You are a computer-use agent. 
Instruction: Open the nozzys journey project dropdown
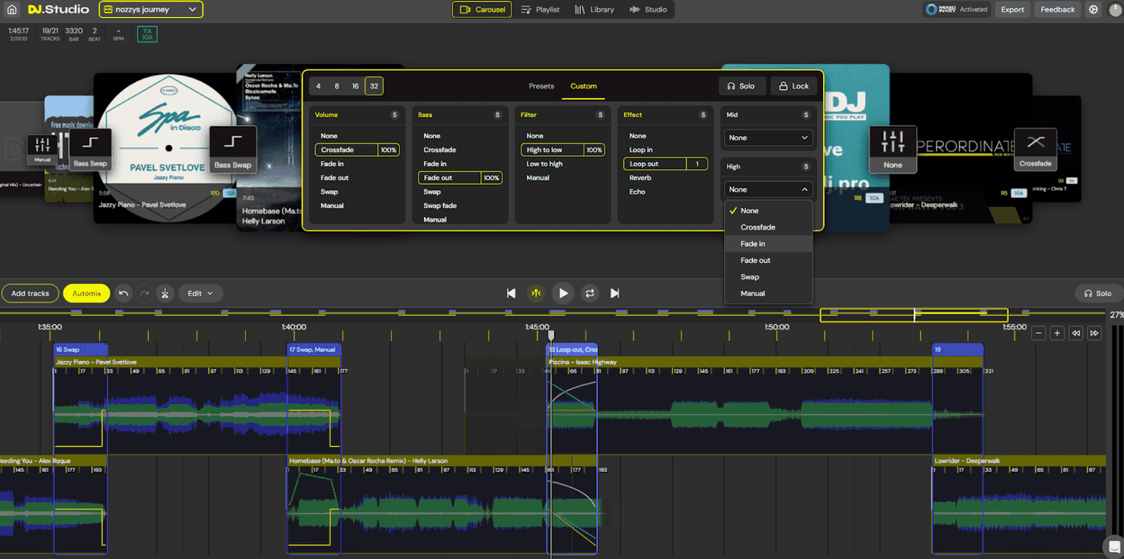151,10
